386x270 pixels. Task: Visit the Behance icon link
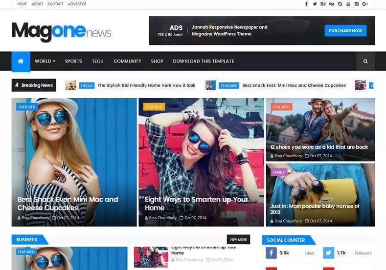(x=323, y=4)
